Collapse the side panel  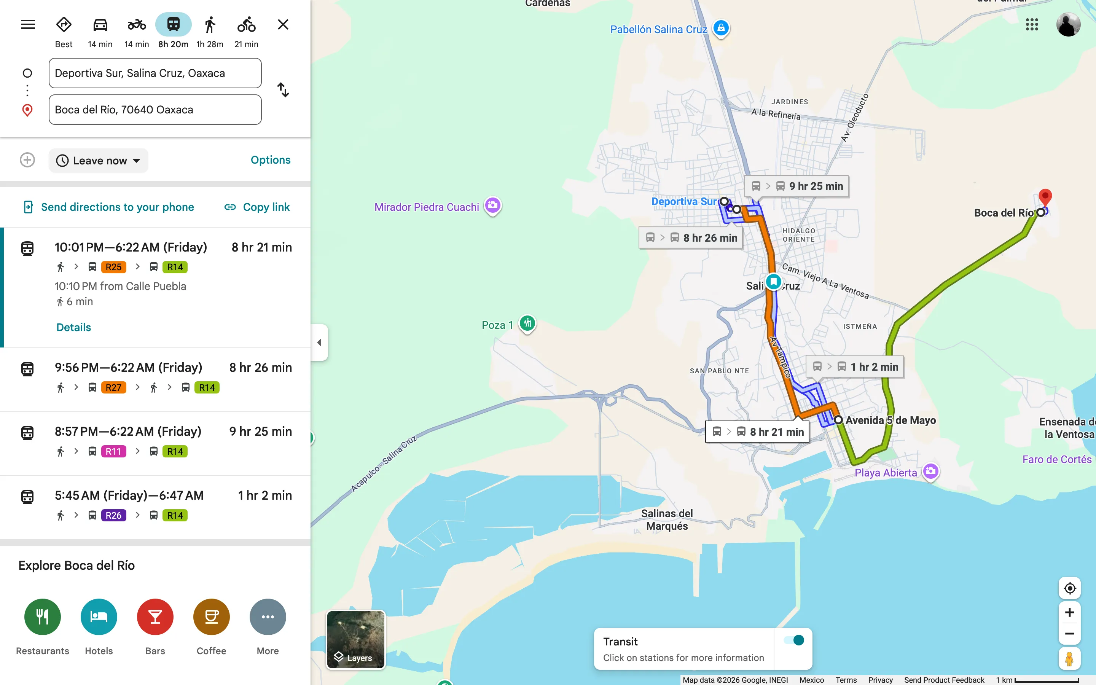319,342
